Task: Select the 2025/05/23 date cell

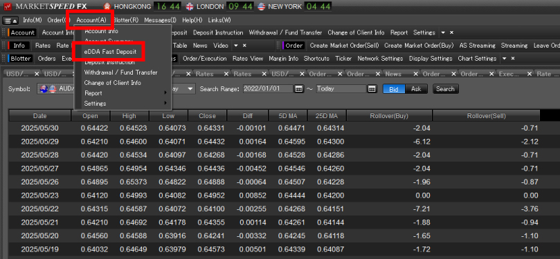Action: (x=40, y=195)
